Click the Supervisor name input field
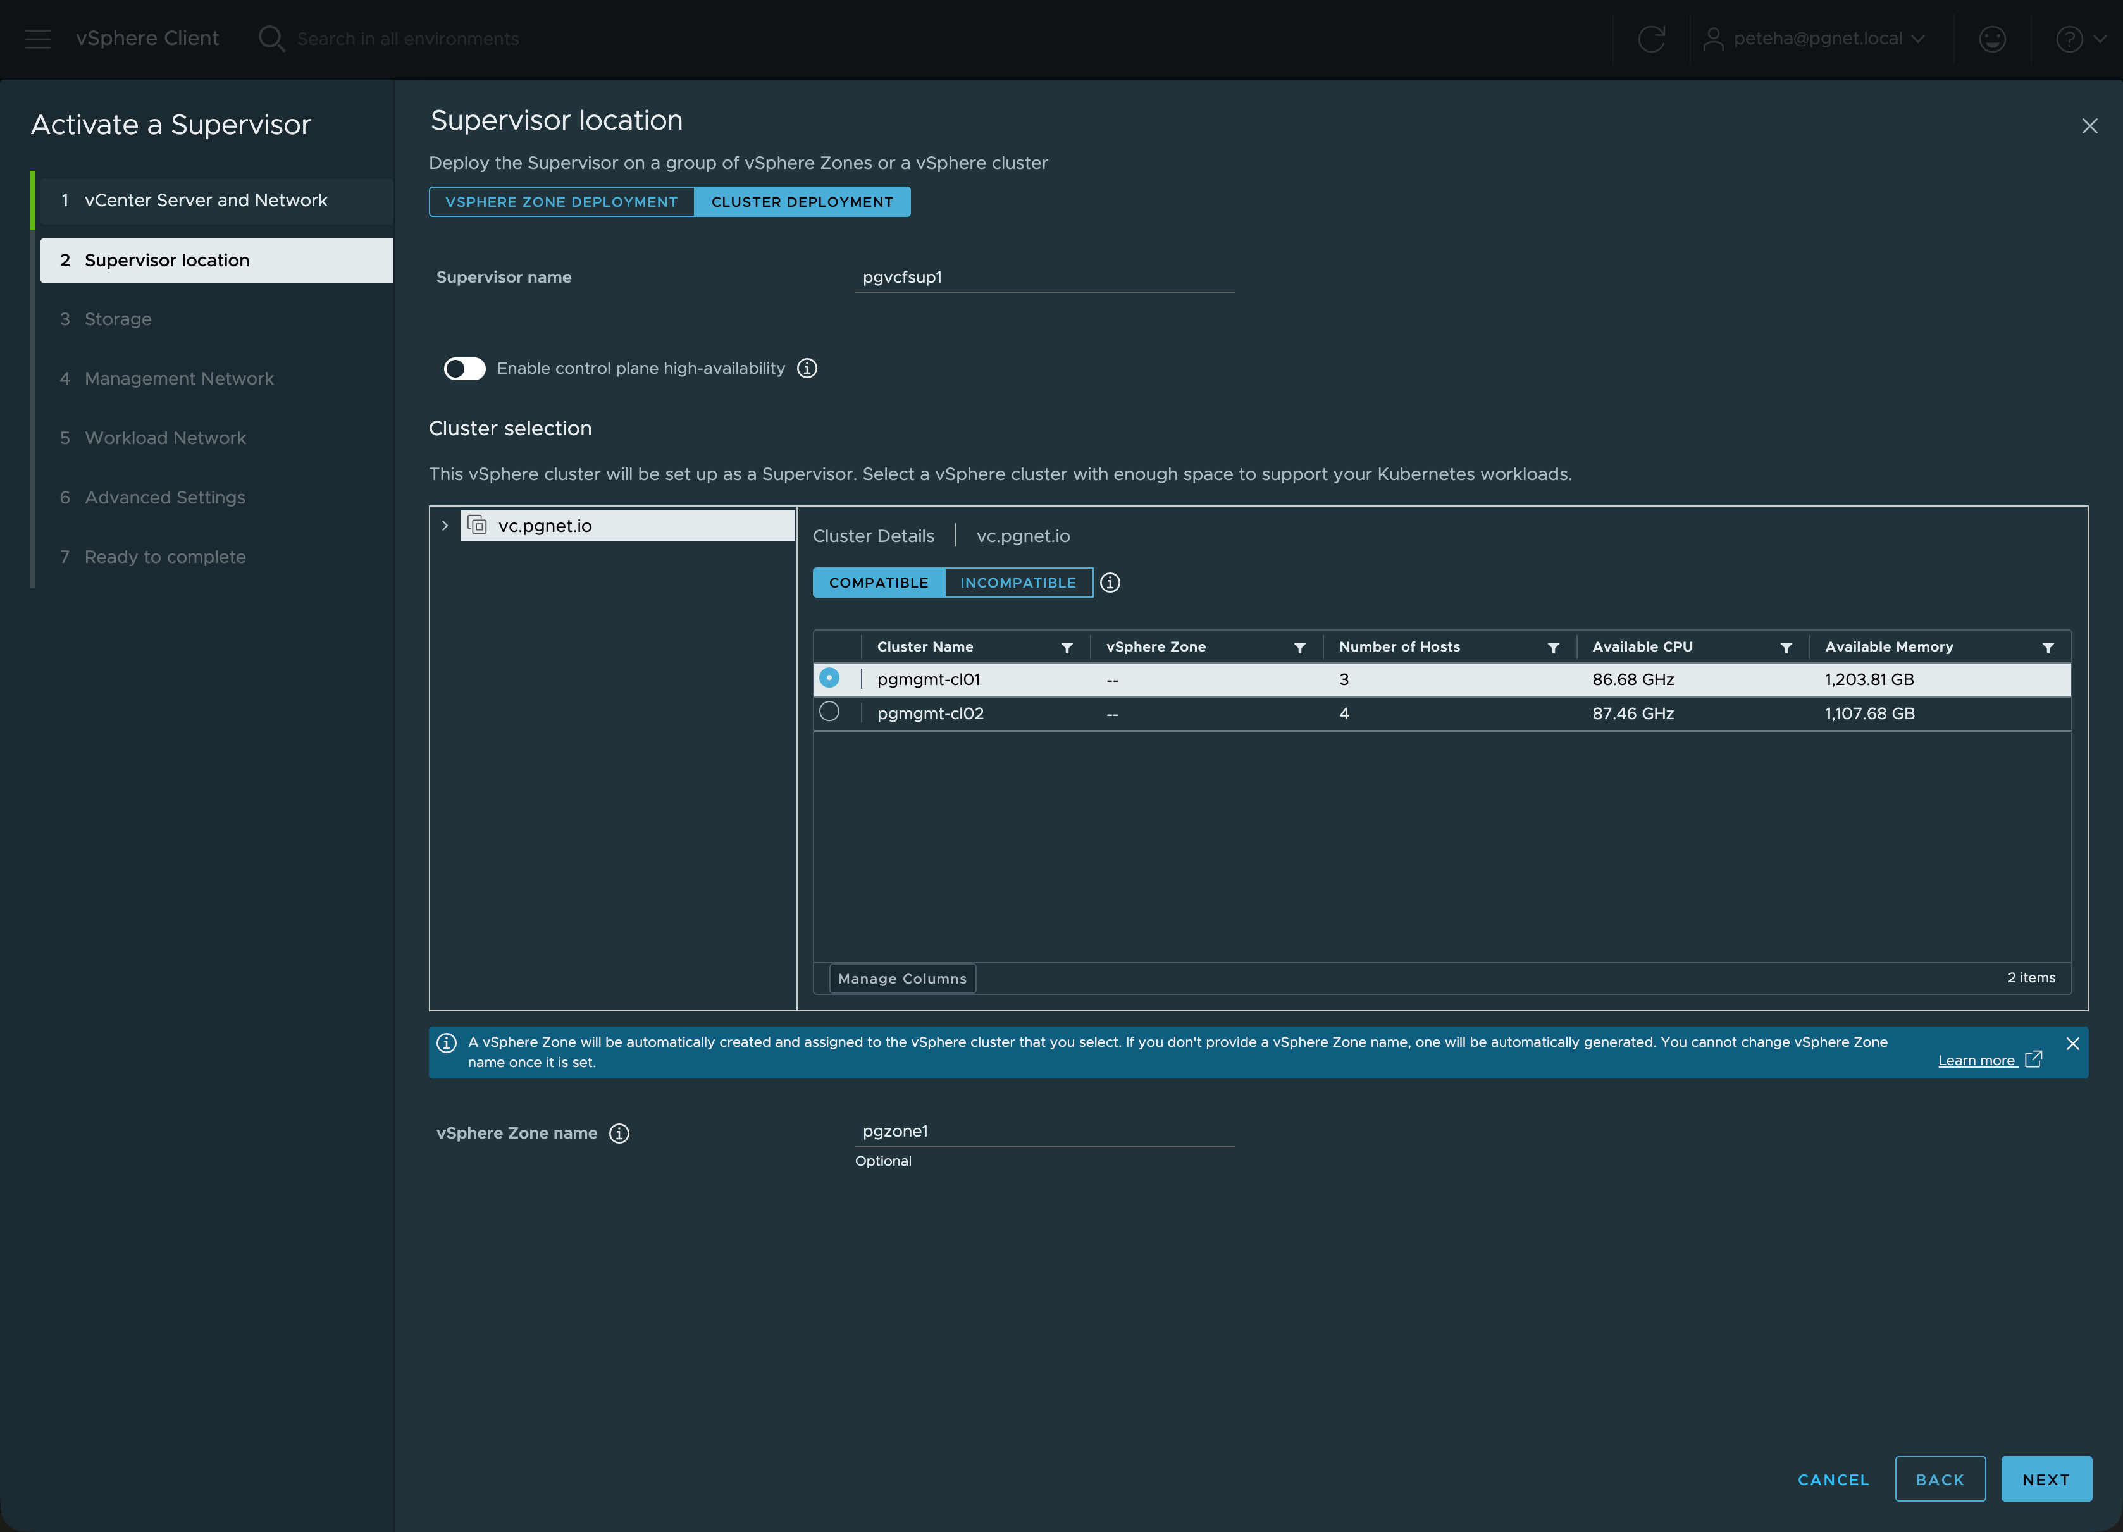Image resolution: width=2123 pixels, height=1532 pixels. pyautogui.click(x=1044, y=277)
